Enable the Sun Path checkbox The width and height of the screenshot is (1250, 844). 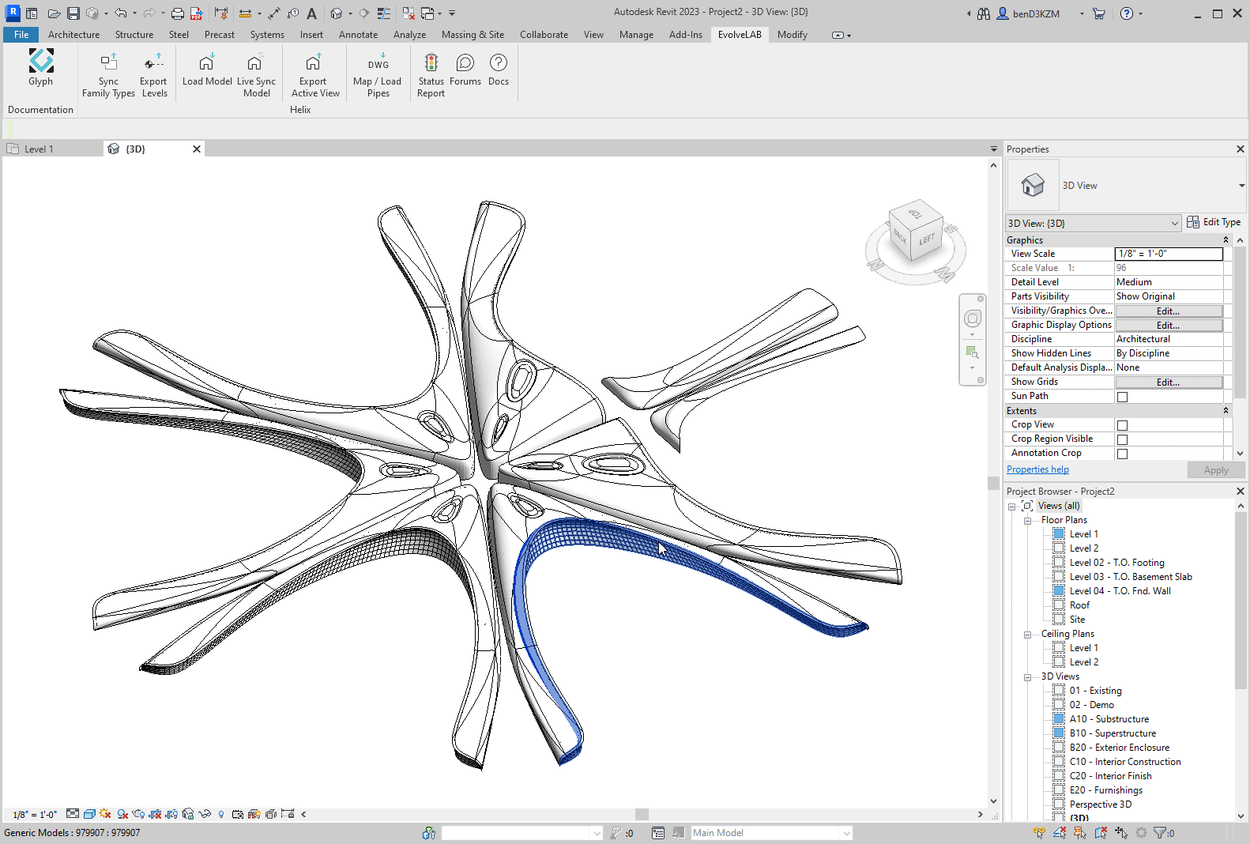pyautogui.click(x=1122, y=397)
